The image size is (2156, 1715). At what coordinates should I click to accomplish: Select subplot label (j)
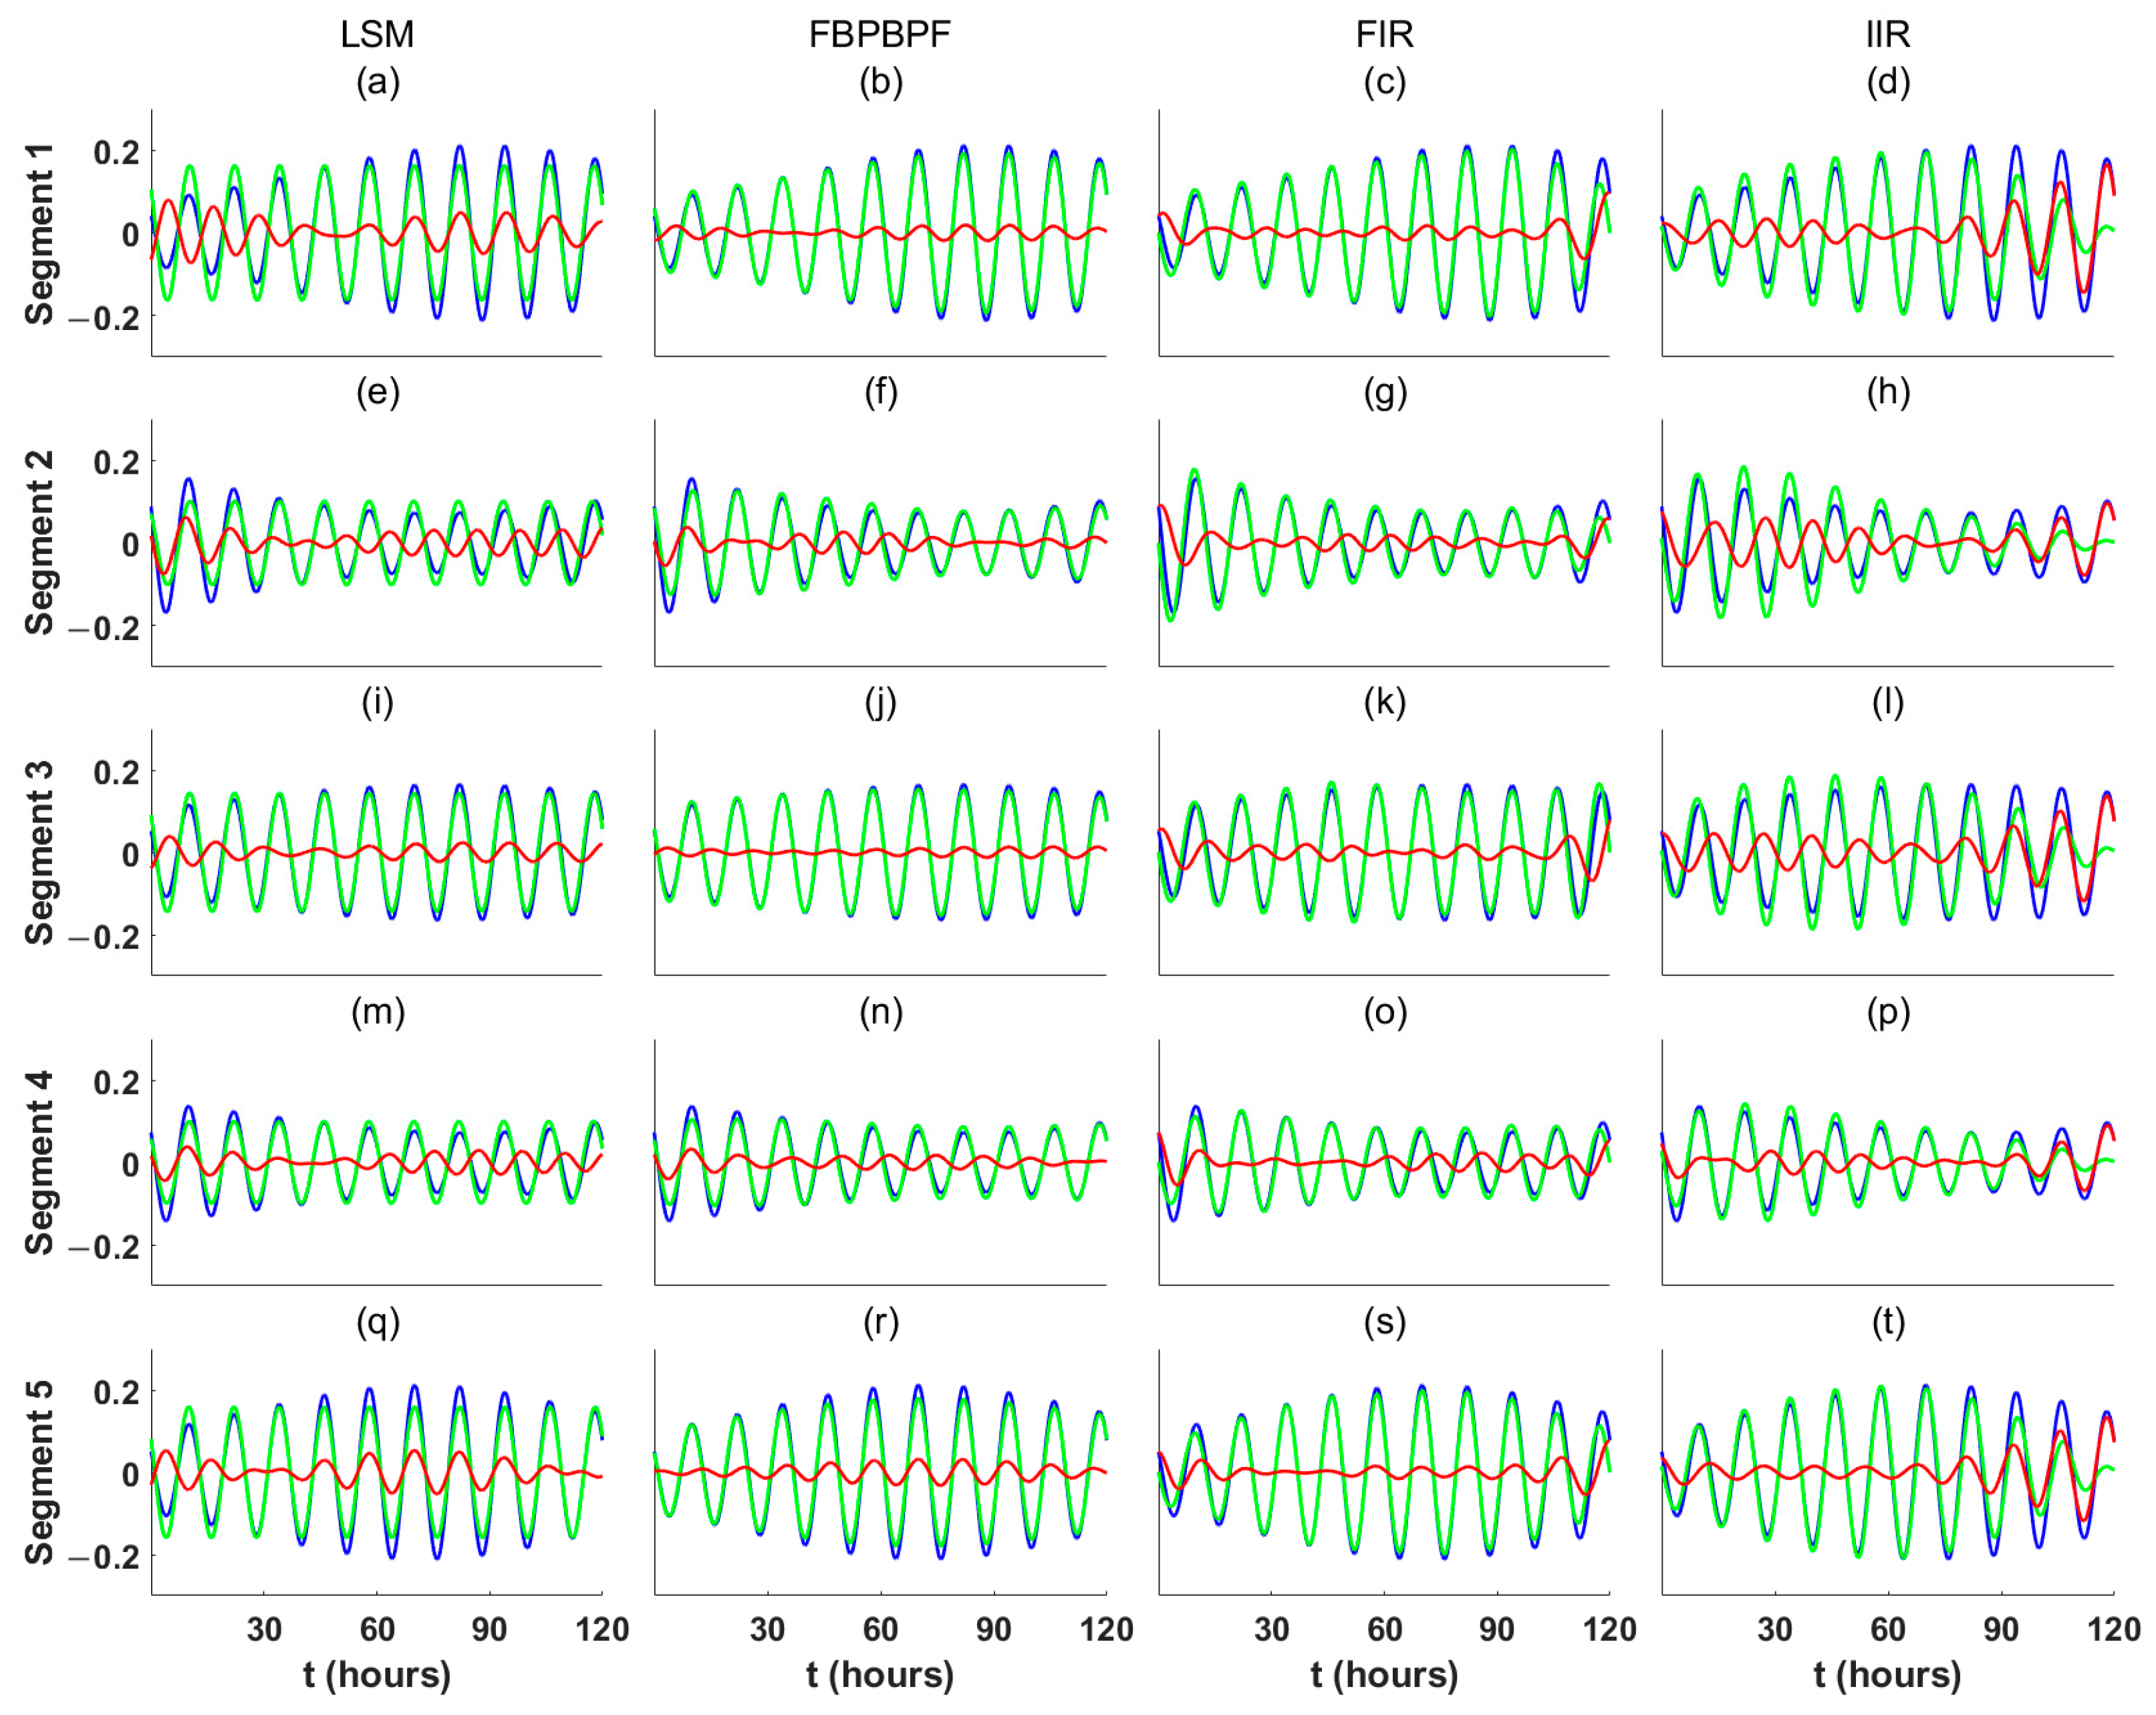click(x=881, y=701)
